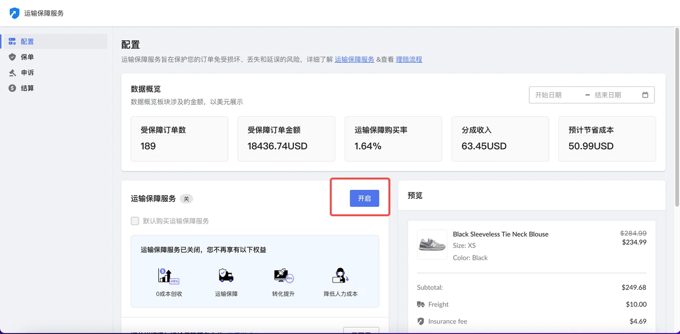
Task: Open the 结束日期 date field
Action: [611, 95]
